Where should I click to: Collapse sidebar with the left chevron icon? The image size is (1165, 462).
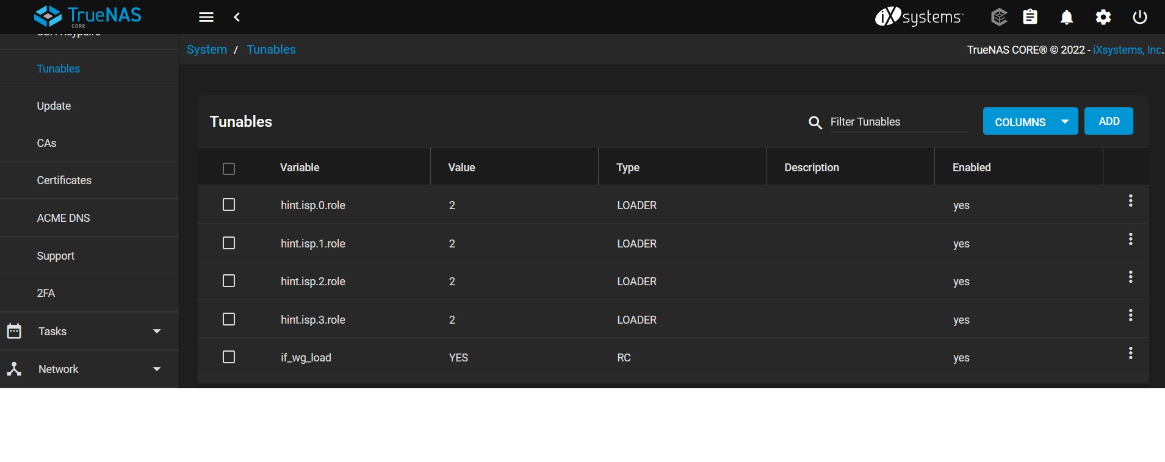pos(237,17)
